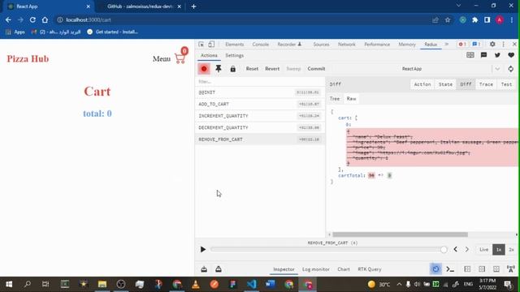Open DevTools settings gear
The width and height of the screenshot is (520, 292).
(492, 45)
